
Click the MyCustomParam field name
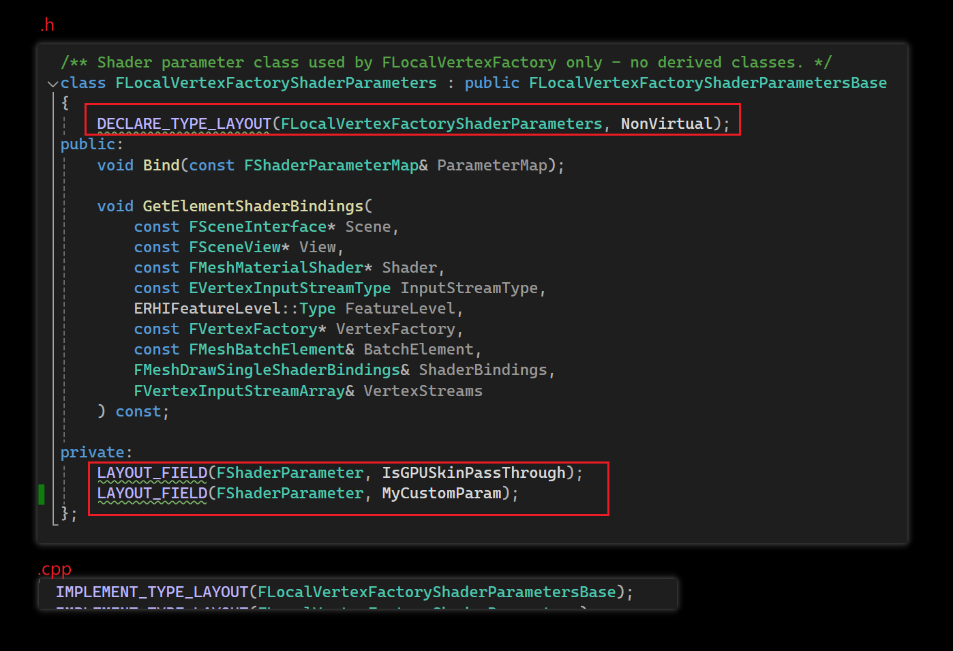click(x=442, y=494)
